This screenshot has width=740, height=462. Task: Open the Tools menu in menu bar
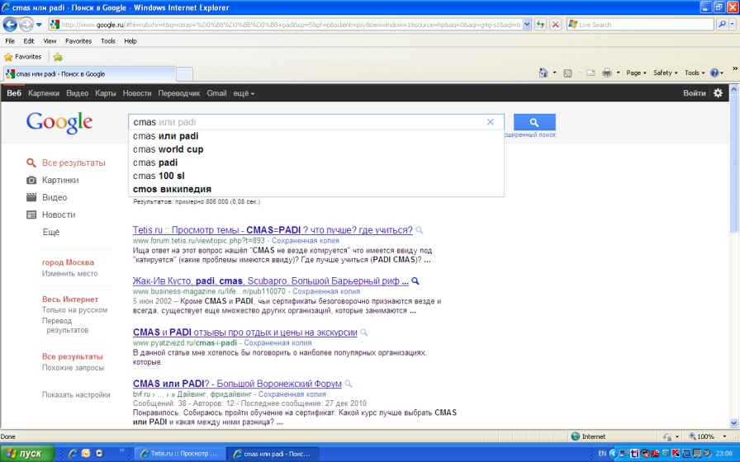coord(107,41)
